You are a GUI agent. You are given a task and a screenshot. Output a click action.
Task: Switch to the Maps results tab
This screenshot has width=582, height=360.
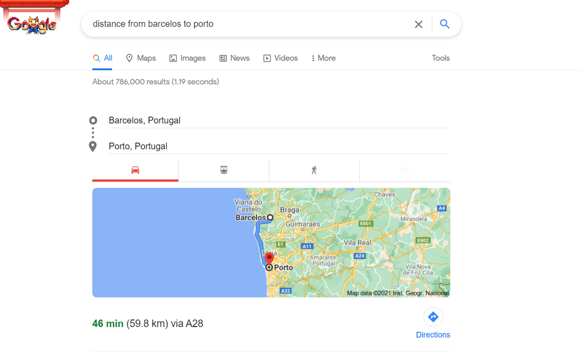(x=140, y=58)
